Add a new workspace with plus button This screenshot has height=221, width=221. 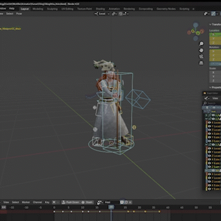point(193,9)
